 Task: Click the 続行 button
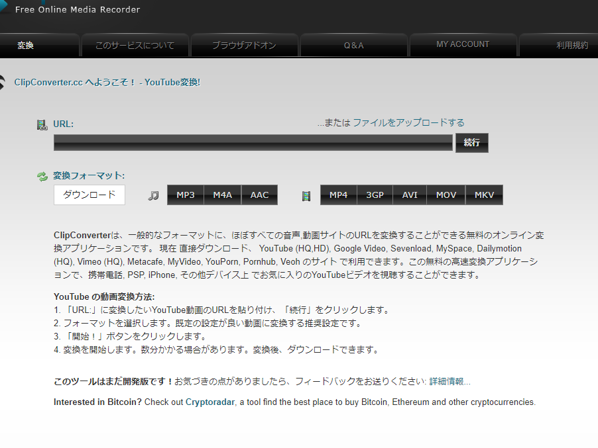472,143
